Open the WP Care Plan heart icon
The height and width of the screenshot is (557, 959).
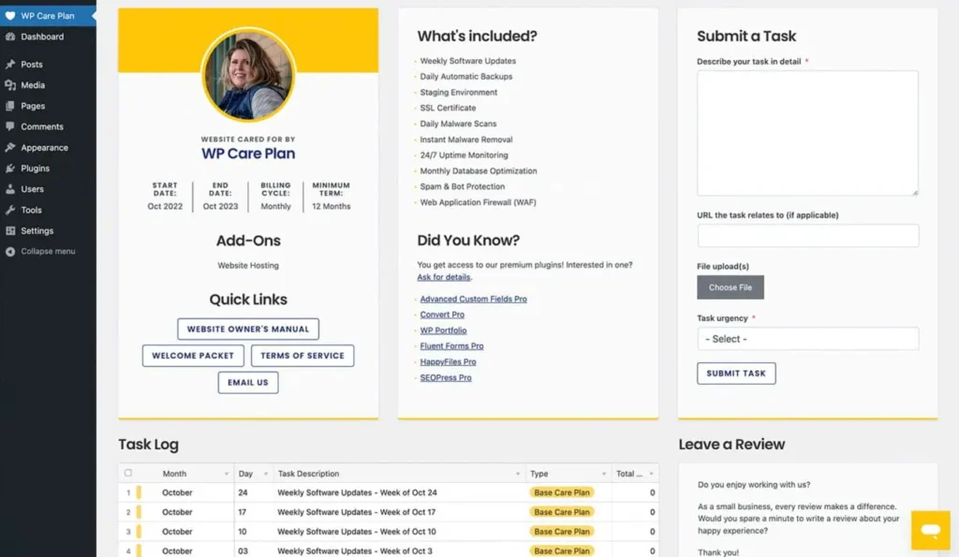(11, 15)
